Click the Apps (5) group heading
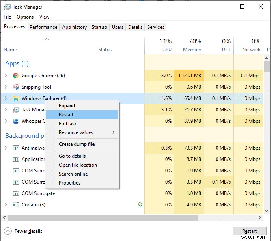 pos(17,63)
